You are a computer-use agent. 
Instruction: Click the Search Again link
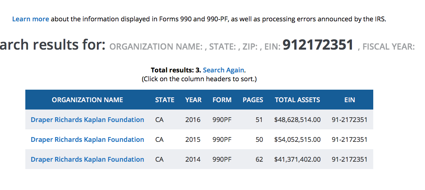click(224, 70)
